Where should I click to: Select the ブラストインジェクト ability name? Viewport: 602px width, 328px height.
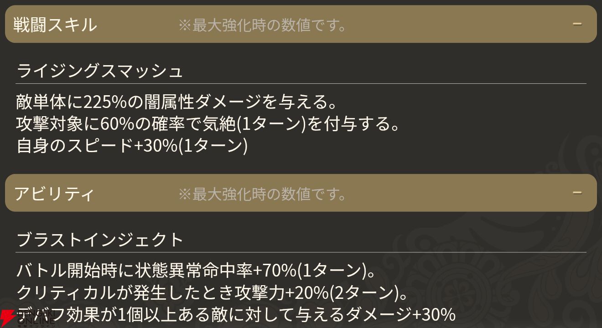point(100,239)
